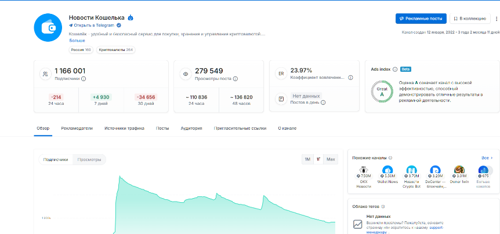Click the Рекламные посты button

[x=421, y=19]
